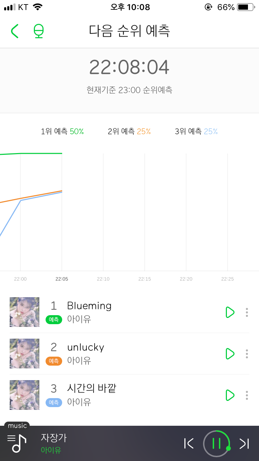Tap the green back arrow

pyautogui.click(x=15, y=31)
